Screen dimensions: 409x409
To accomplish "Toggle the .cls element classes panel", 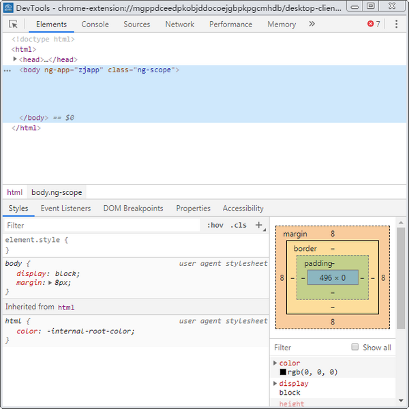I will click(x=239, y=225).
